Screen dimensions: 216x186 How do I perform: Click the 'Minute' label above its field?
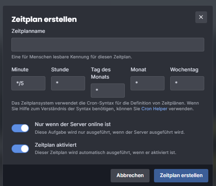pyautogui.click(x=20, y=70)
